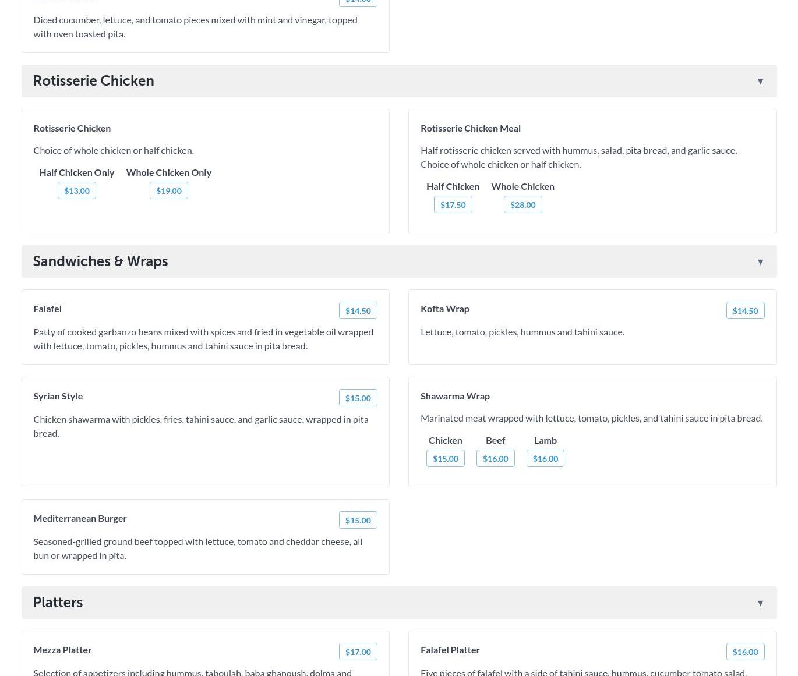Select Whole Chicken Only $19.00 price

169,191
